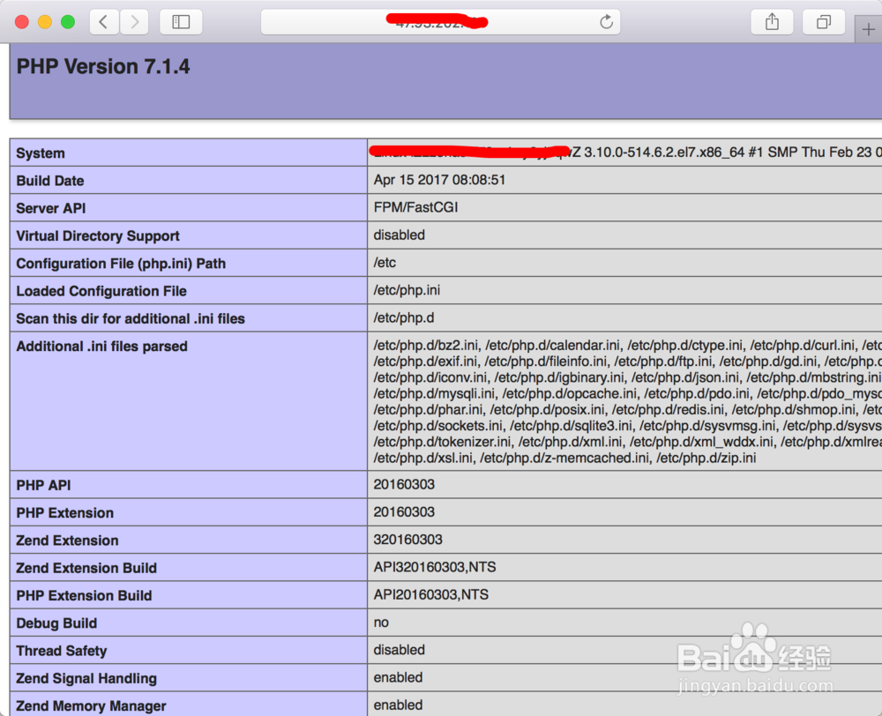Image resolution: width=882 pixels, height=716 pixels.
Task: Select the PHP Version 7.1.4 heading
Action: click(103, 66)
